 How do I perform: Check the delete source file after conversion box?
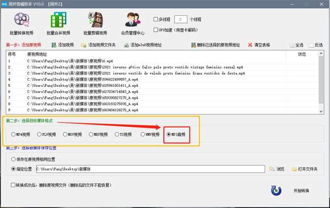point(13,185)
